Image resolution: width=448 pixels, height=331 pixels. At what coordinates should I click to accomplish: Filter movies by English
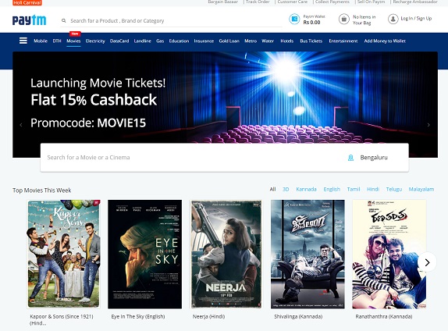tap(332, 189)
